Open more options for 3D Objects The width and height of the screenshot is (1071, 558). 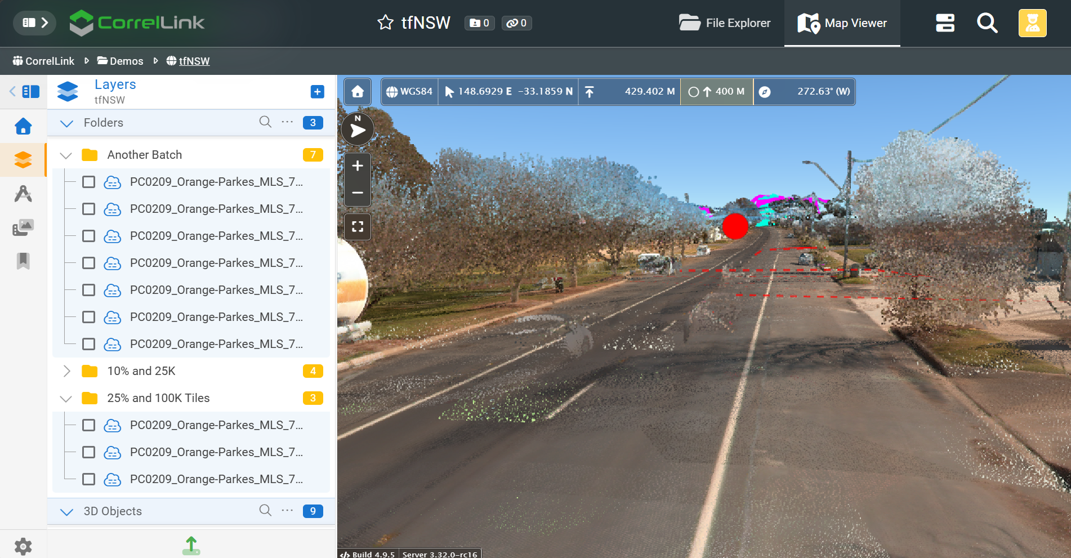tap(287, 510)
